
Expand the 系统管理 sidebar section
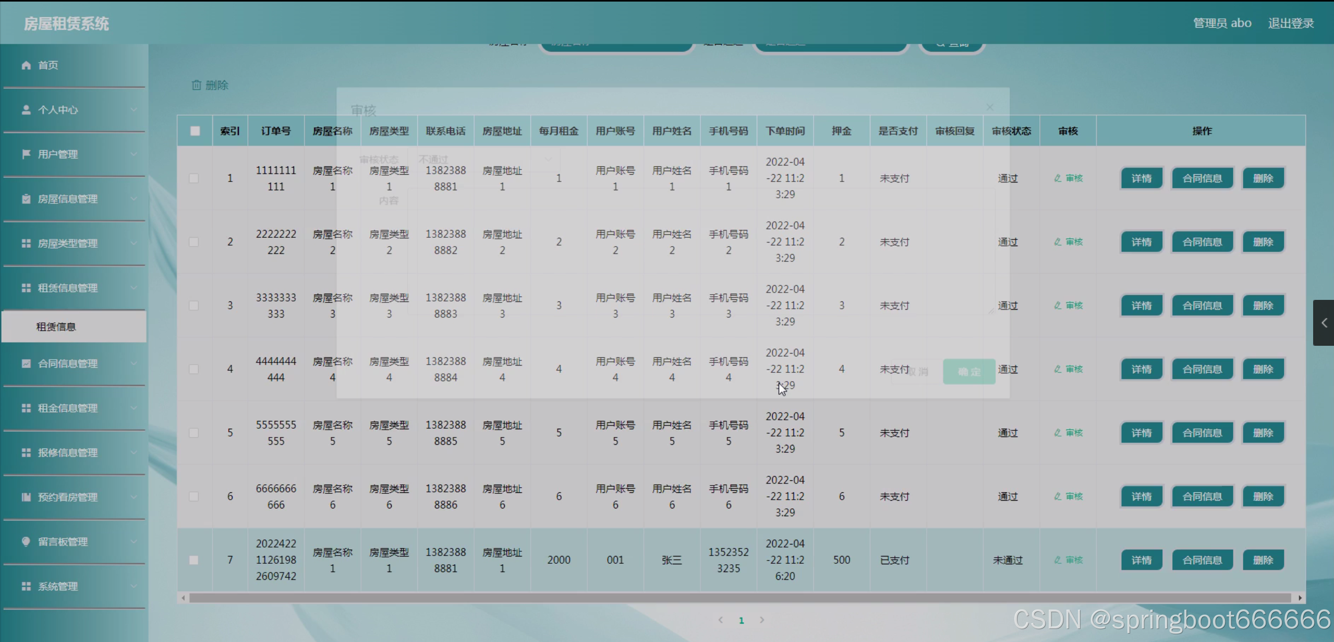click(x=58, y=586)
